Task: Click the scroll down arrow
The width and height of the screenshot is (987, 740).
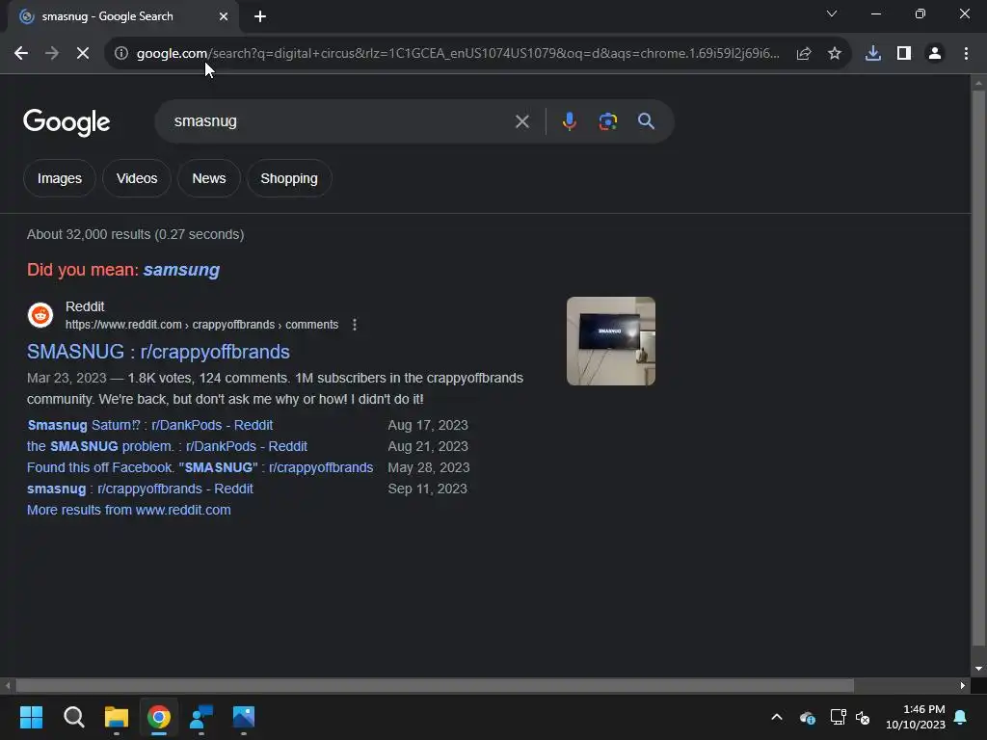Action: click(978, 670)
